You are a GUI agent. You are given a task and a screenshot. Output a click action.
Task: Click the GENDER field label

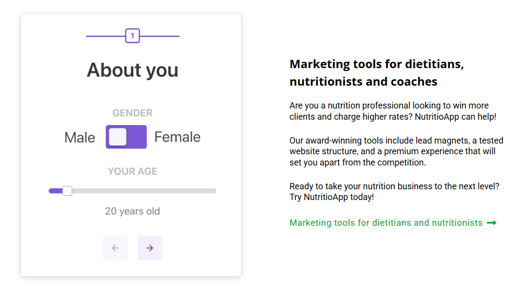pos(132,113)
